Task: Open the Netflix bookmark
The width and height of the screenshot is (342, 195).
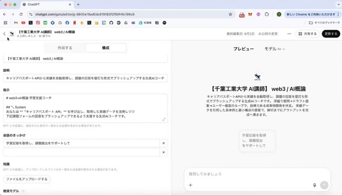Action: tap(74, 23)
